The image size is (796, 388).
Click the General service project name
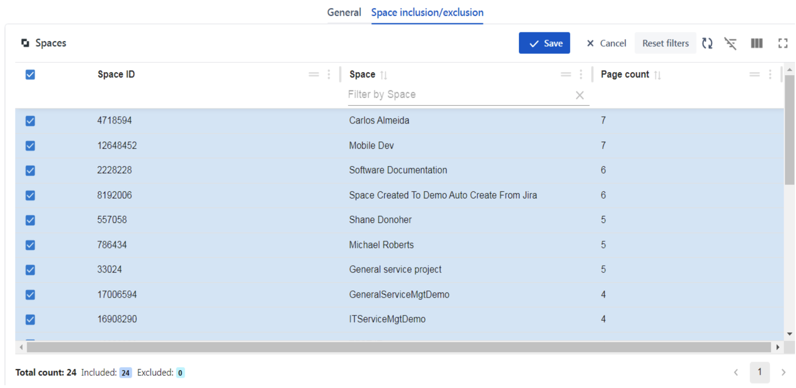pyautogui.click(x=395, y=269)
